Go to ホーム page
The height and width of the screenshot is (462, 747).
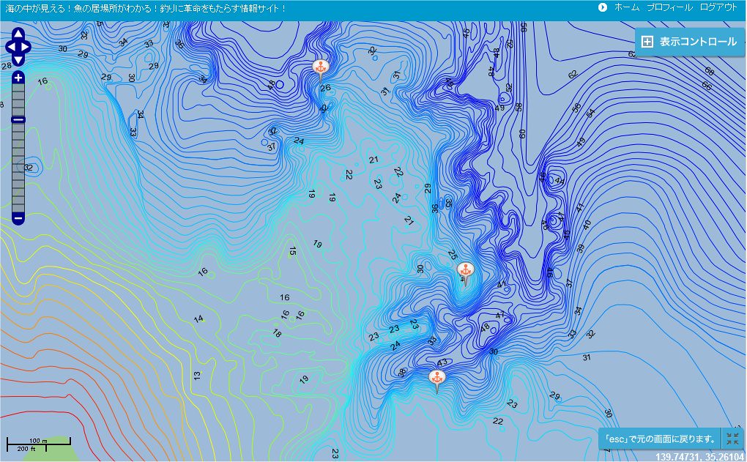coord(626,7)
